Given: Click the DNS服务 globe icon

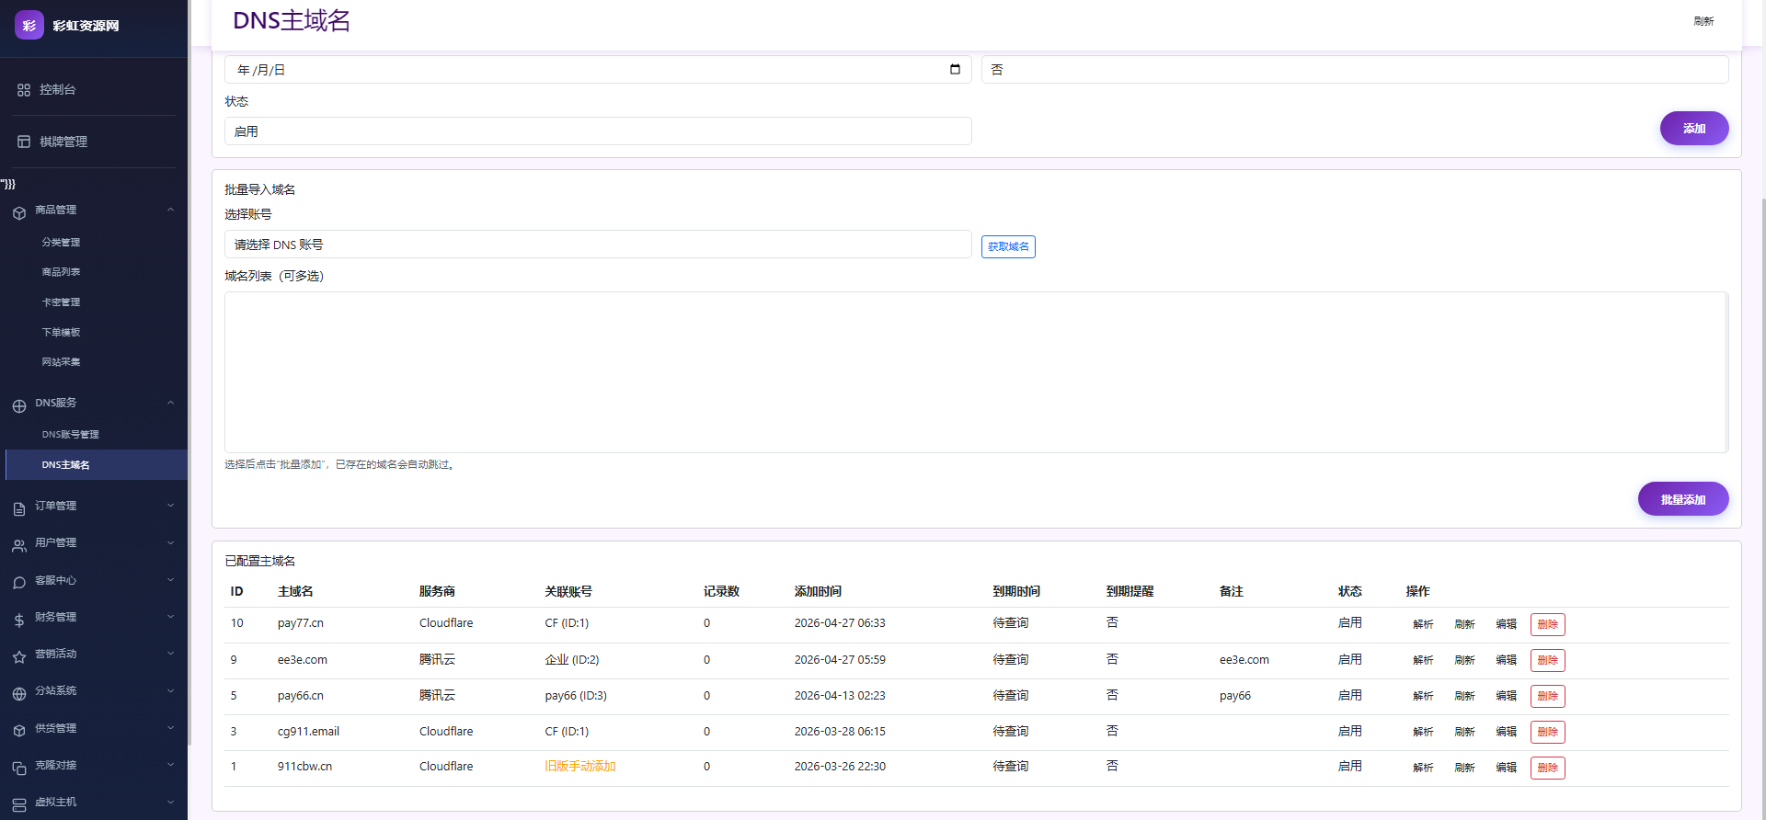Looking at the screenshot, I should pos(19,405).
